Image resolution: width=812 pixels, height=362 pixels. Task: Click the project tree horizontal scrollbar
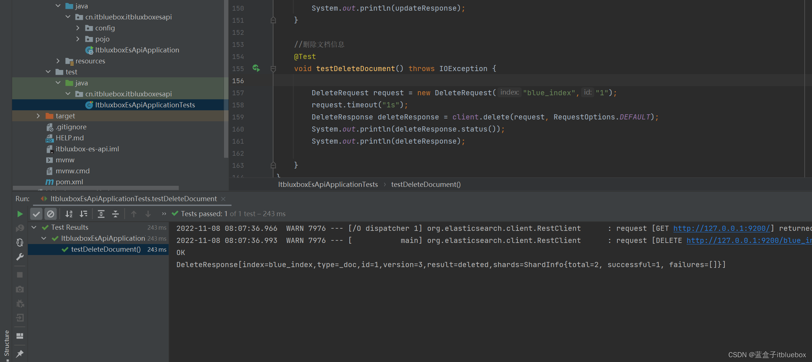click(96, 188)
